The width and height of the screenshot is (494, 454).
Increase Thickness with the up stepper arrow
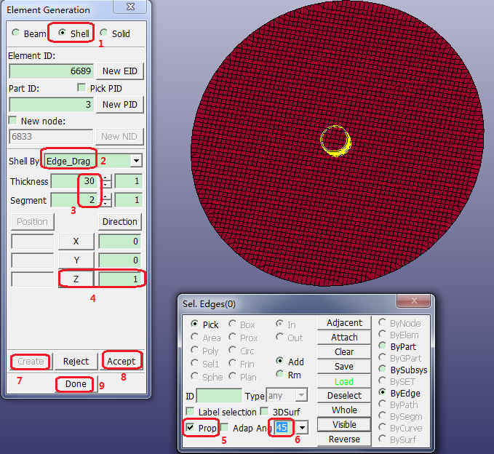(x=106, y=178)
